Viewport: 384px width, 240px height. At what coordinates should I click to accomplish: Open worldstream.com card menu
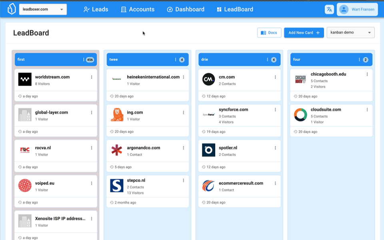[92, 77]
